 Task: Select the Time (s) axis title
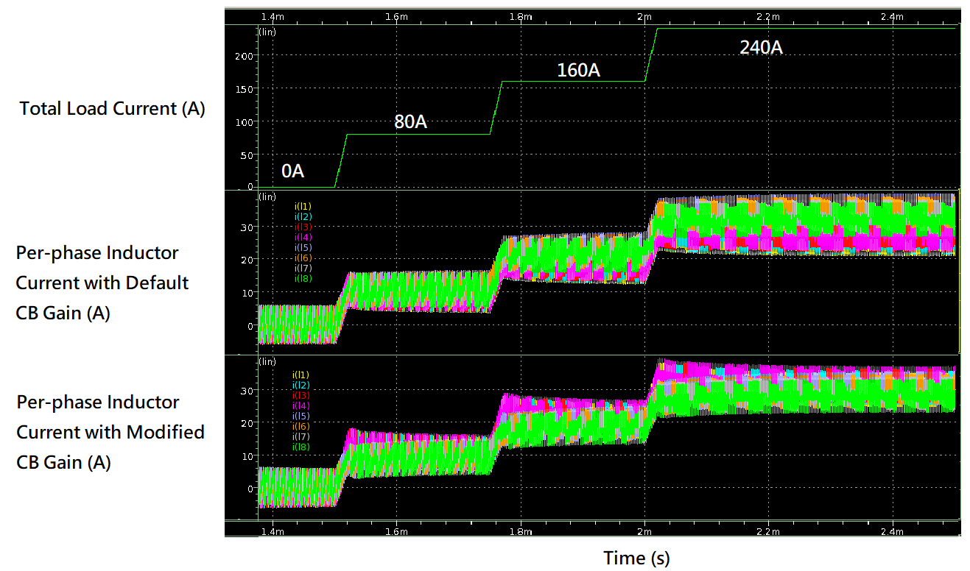636,558
